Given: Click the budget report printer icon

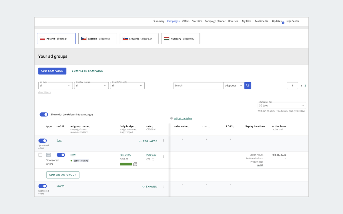Looking at the screenshot, I should click(135, 165).
